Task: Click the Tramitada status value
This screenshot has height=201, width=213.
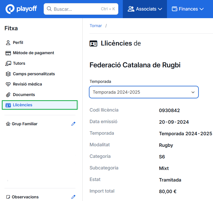Action: 170,180
